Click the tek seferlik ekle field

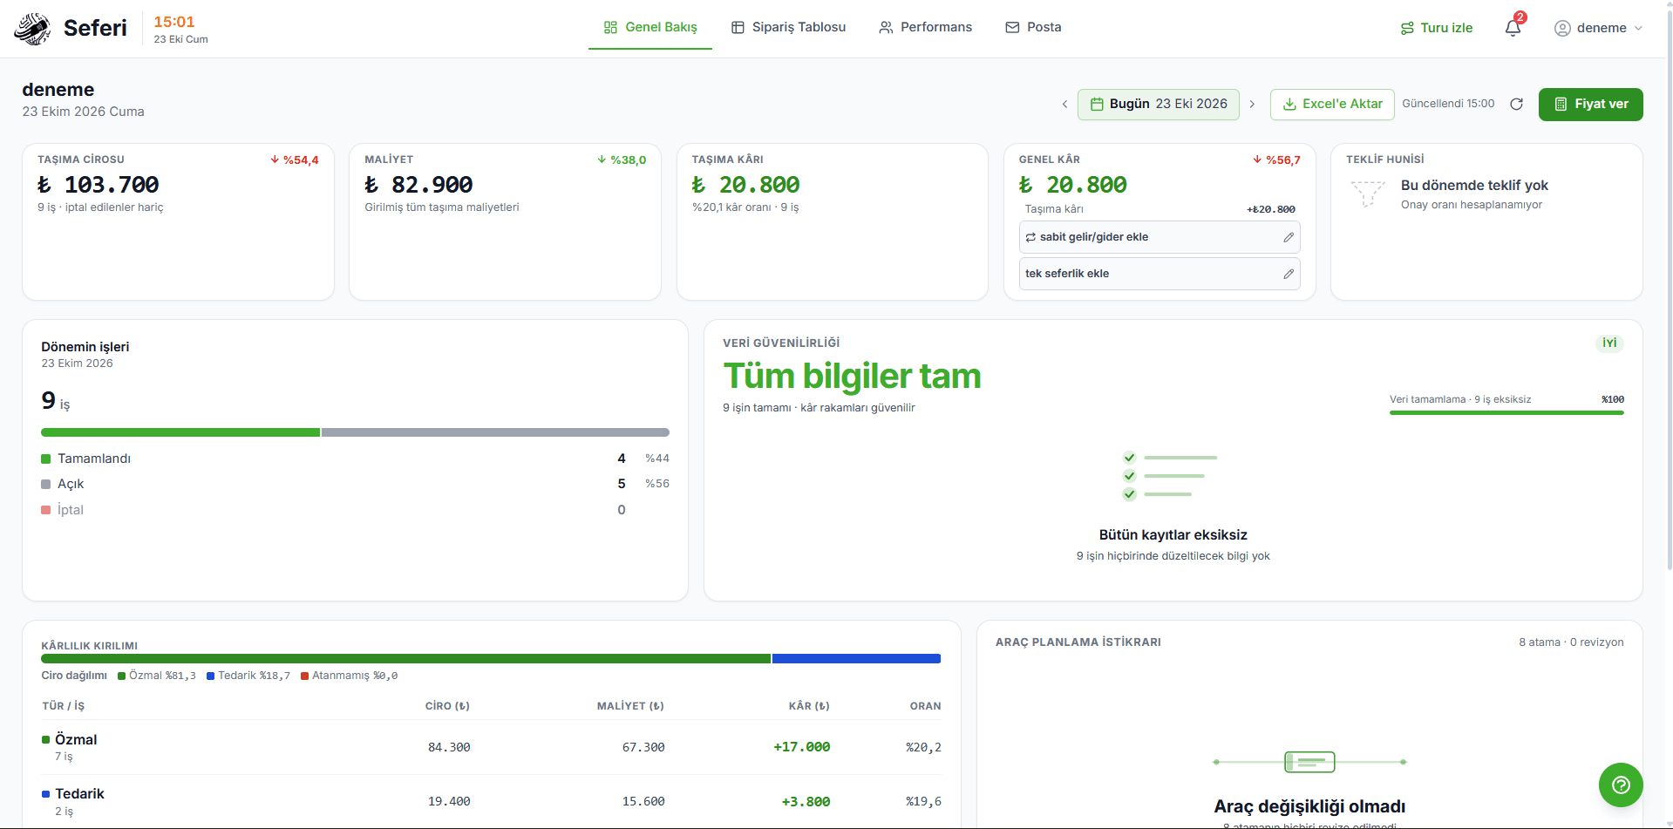pyautogui.click(x=1160, y=274)
